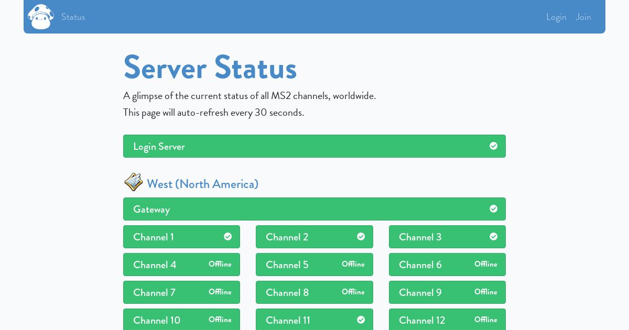The image size is (629, 330).
Task: Click the West region map icon
Action: [133, 182]
